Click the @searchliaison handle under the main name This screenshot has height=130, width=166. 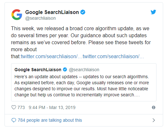pos(40,18)
